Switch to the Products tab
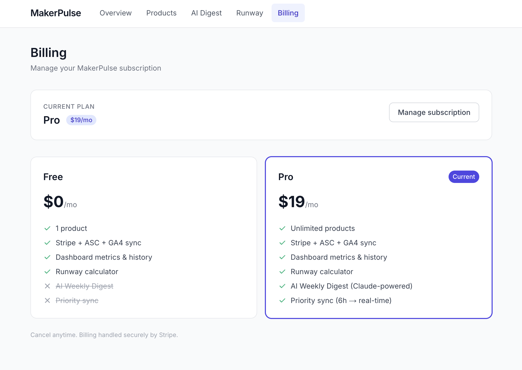Screen dimensions: 522x370 pyautogui.click(x=161, y=13)
